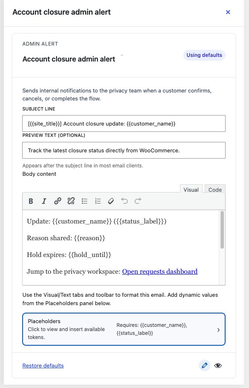The image size is (249, 388).
Task: Switch to the Visual editor tab
Action: 191,190
